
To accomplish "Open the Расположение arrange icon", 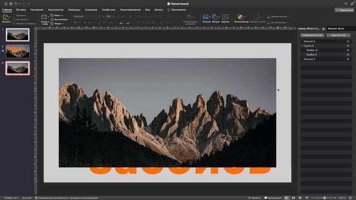I will point(240,17).
